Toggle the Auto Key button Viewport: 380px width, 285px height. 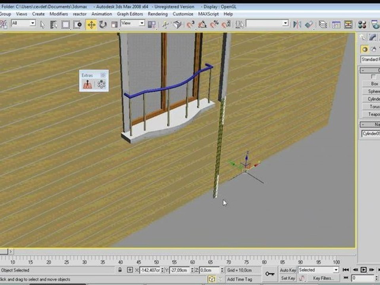pos(287,270)
